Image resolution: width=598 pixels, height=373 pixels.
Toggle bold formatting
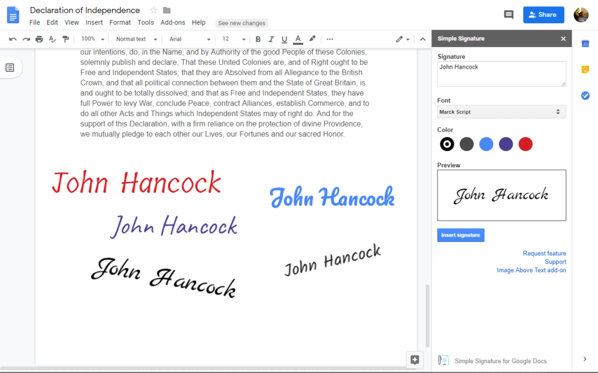pos(258,38)
